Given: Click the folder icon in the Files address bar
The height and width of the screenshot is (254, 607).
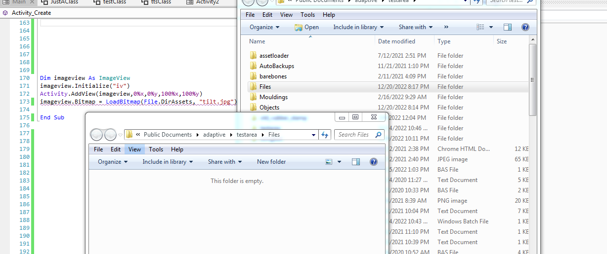Looking at the screenshot, I should [x=130, y=135].
